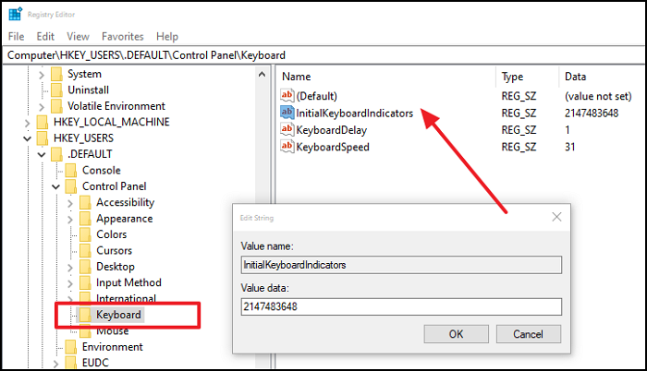Select the KeyboardDelay value name

tap(331, 130)
